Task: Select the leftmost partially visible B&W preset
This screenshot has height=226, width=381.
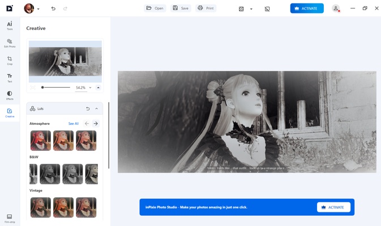Action: coord(33,174)
